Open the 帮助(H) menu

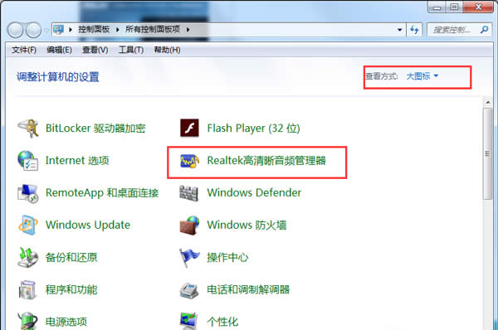[x=167, y=50]
